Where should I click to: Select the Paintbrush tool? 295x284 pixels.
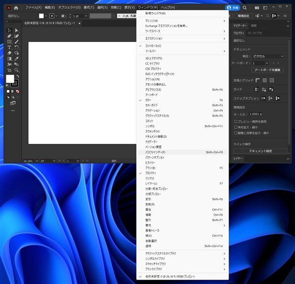(x=17, y=42)
